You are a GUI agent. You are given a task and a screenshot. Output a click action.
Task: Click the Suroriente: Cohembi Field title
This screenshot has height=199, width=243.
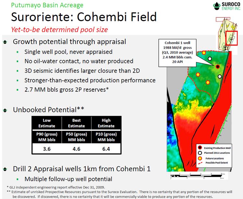click(x=84, y=17)
